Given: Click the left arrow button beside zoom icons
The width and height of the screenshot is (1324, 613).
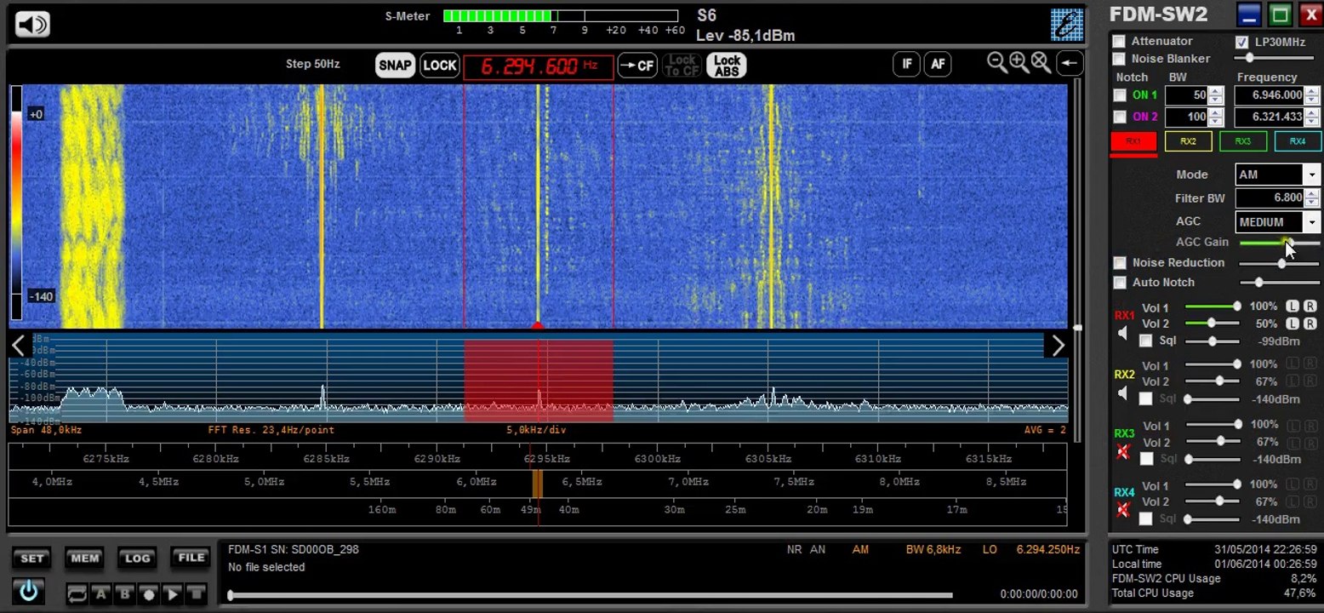Looking at the screenshot, I should tap(1070, 63).
